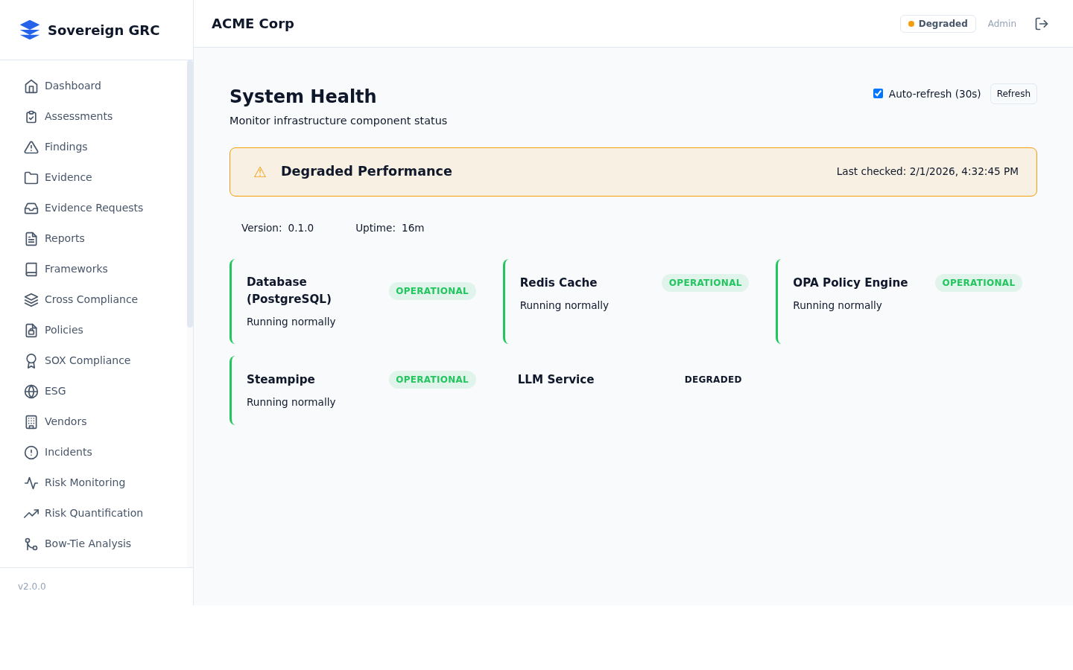Select the Incidents alert circle icon
Screen dimensions: 1073x670
pos(31,452)
